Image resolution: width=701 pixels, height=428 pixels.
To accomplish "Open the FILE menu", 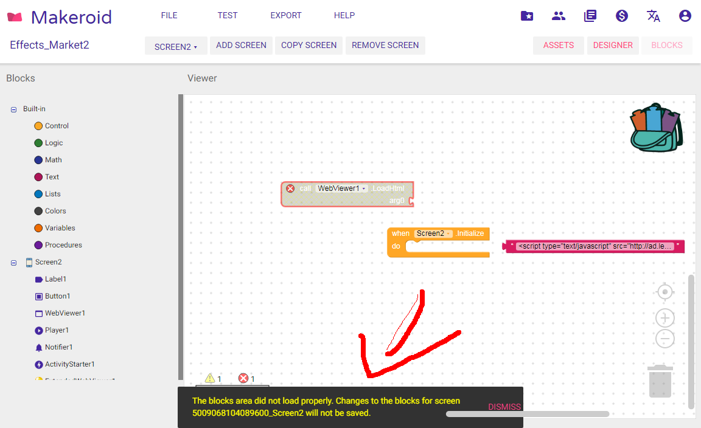I will (x=169, y=16).
